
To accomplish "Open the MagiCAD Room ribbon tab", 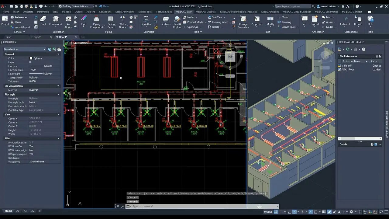I will click(270, 12).
